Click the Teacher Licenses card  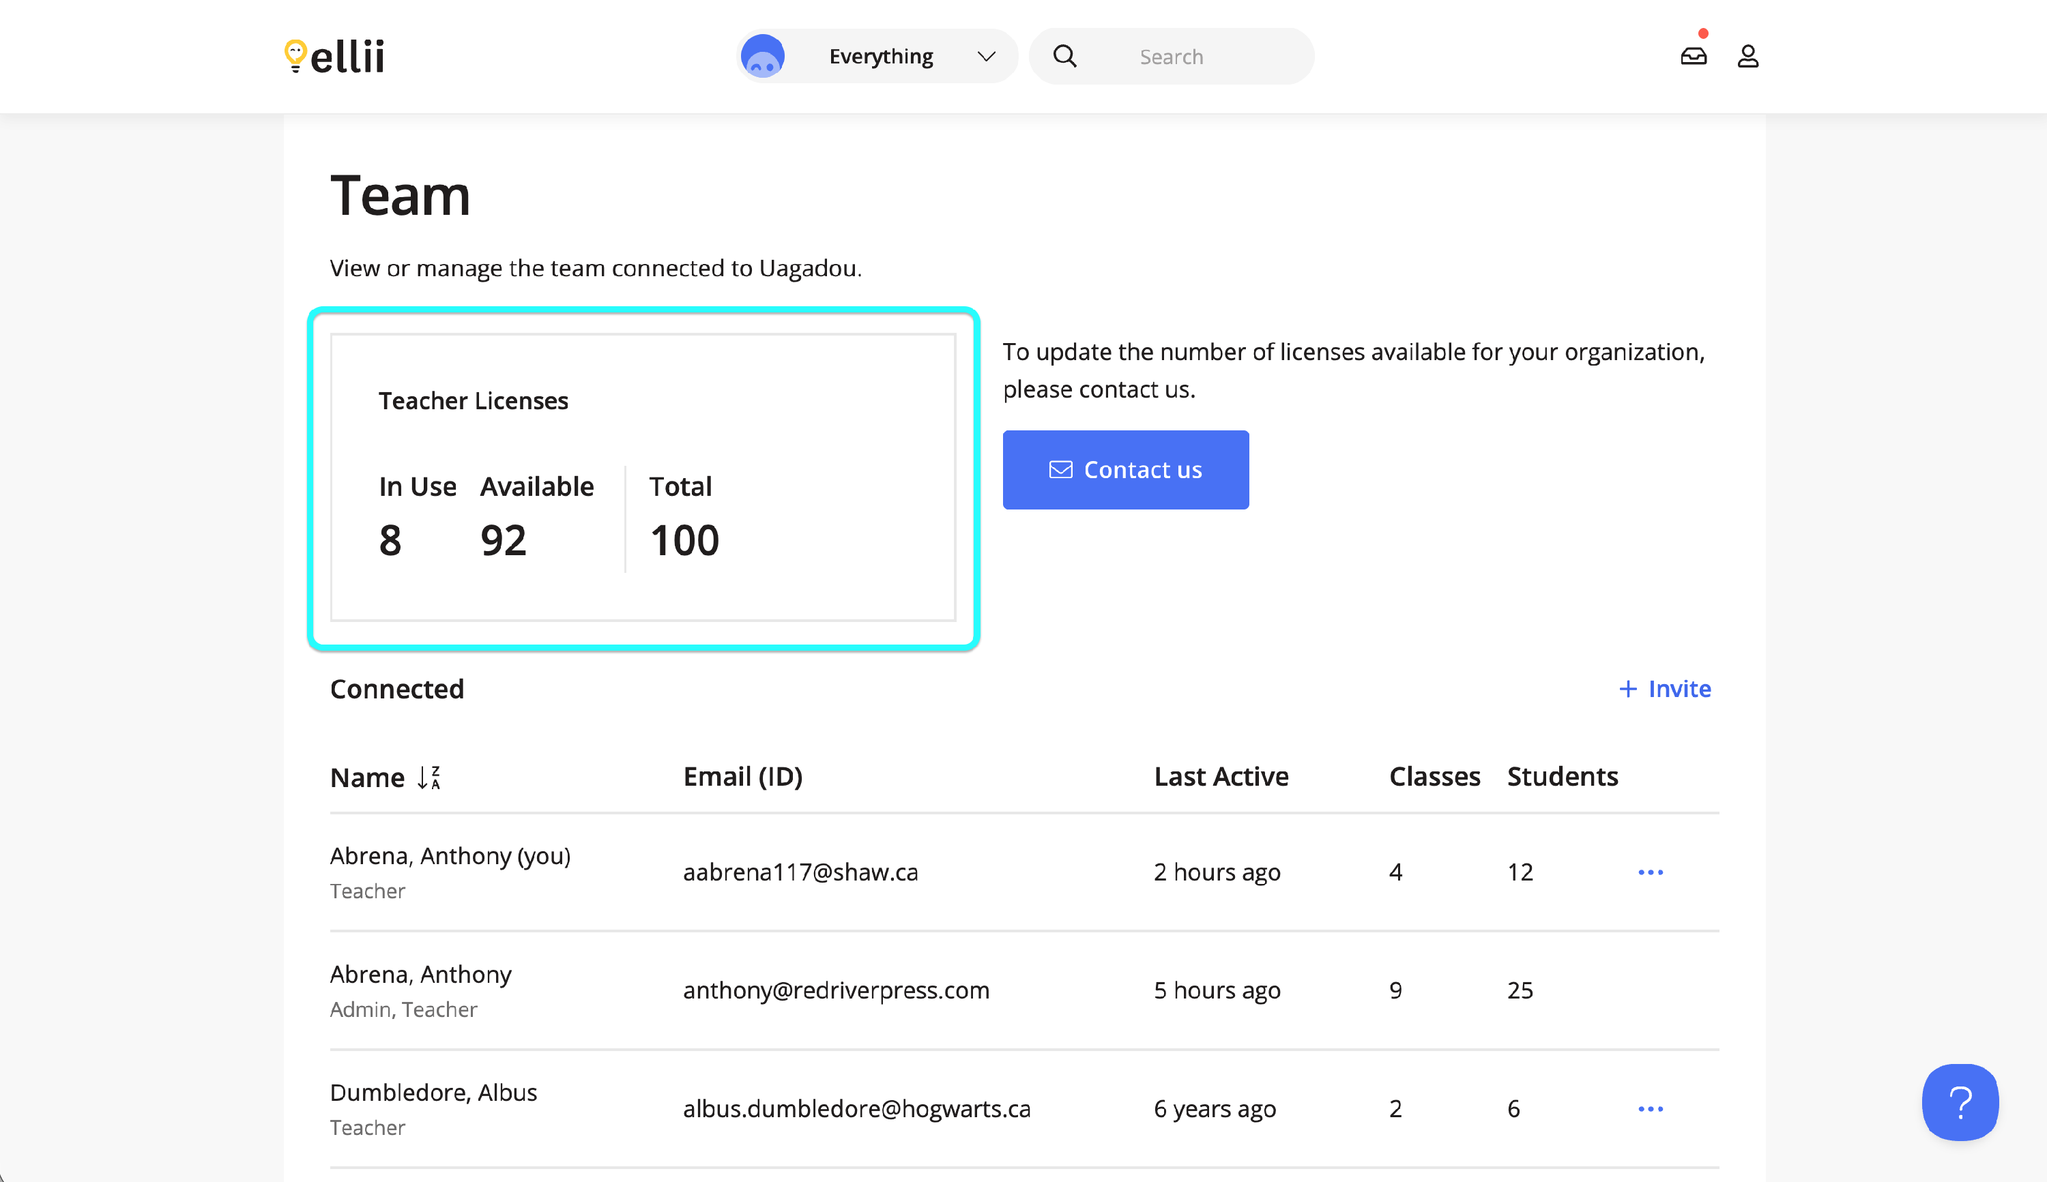[642, 477]
